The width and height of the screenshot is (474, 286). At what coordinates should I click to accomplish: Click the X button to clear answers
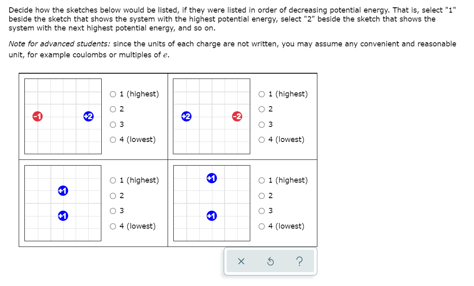click(x=241, y=262)
